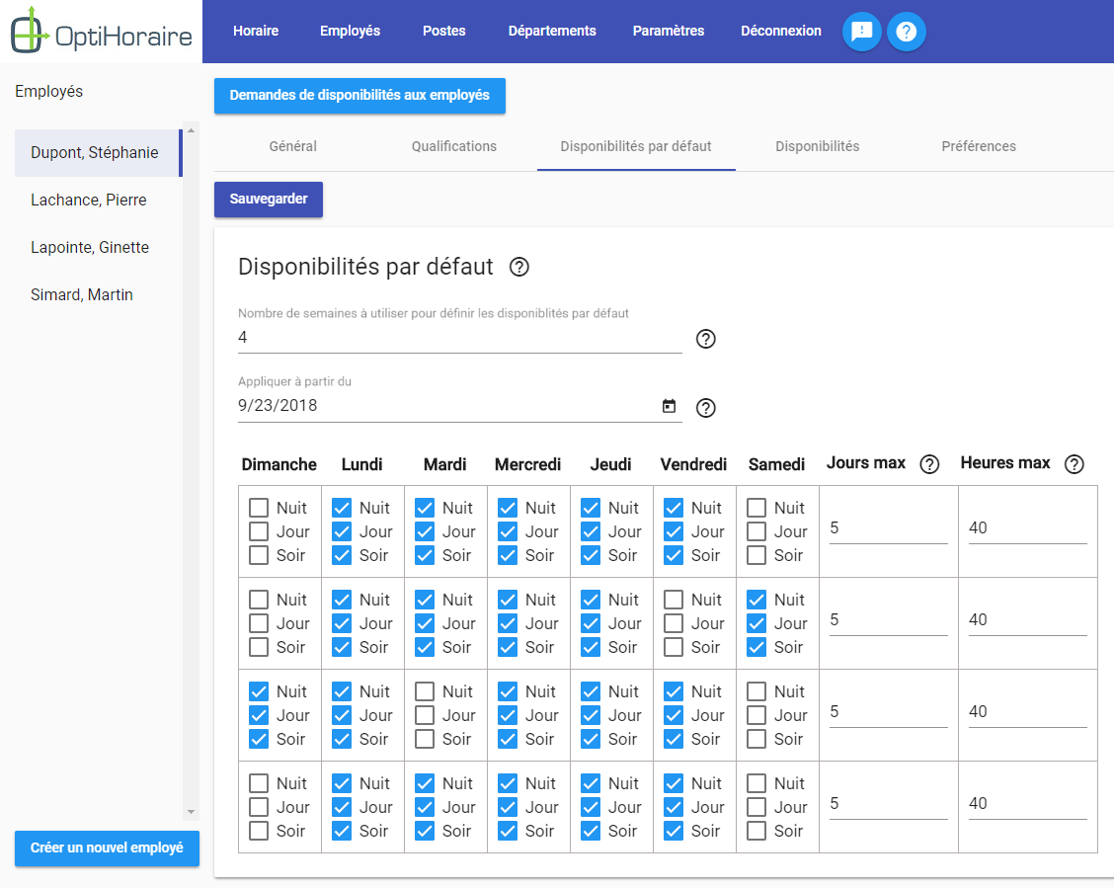Edit Heures max for week three
This screenshot has width=1114, height=888.
coord(1027,711)
